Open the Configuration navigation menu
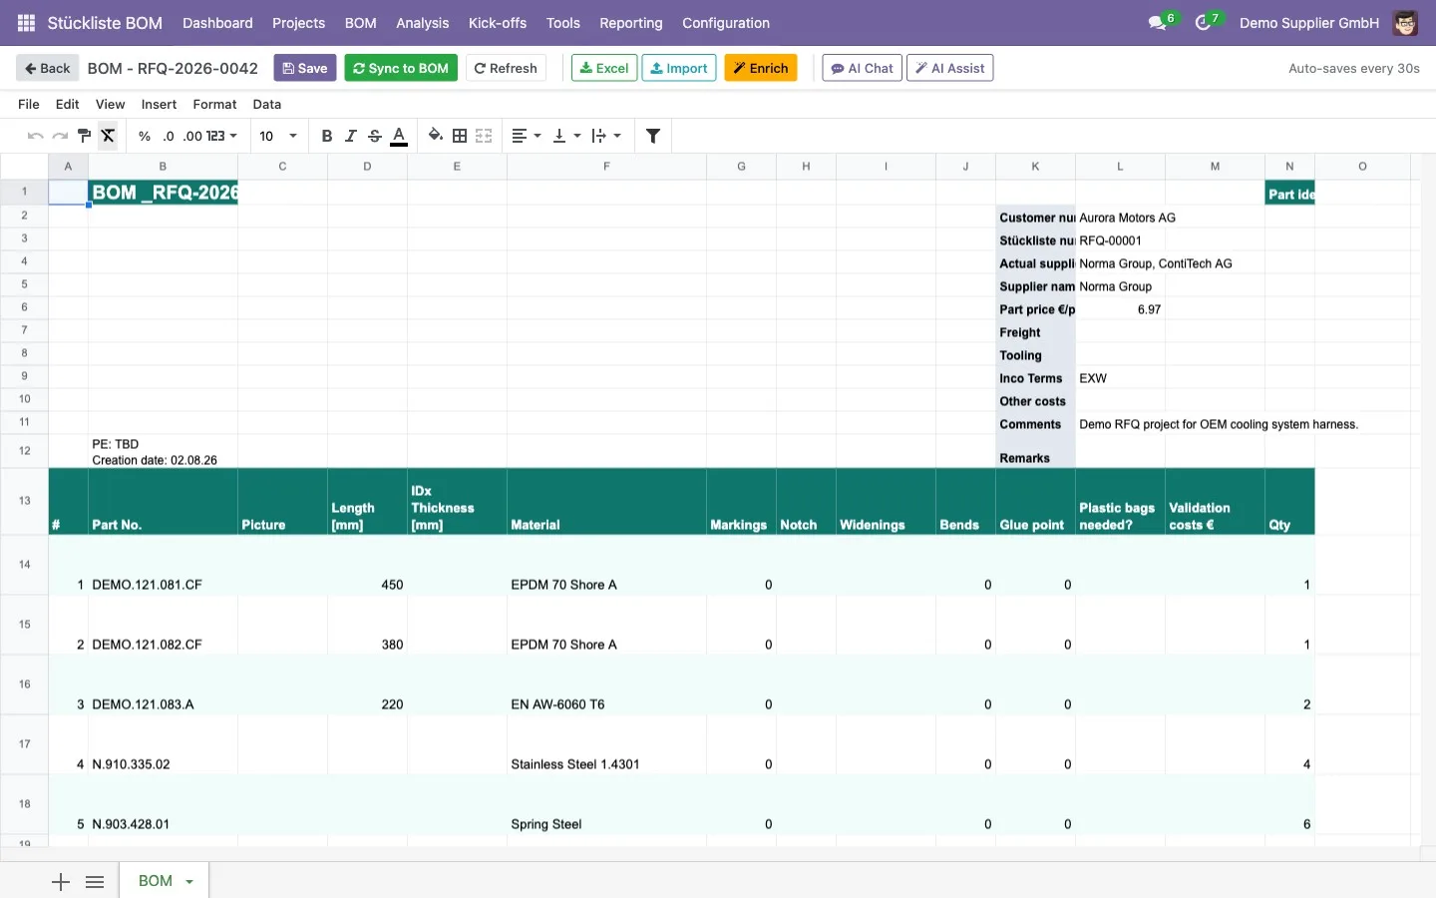 coord(725,23)
